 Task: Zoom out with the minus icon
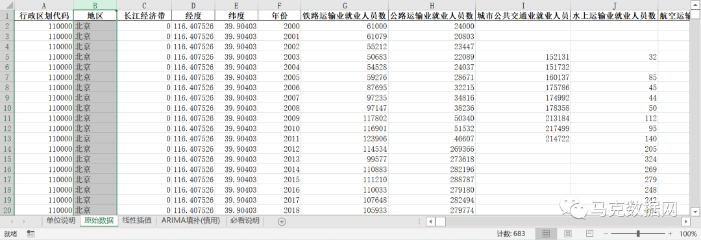[x=606, y=234]
